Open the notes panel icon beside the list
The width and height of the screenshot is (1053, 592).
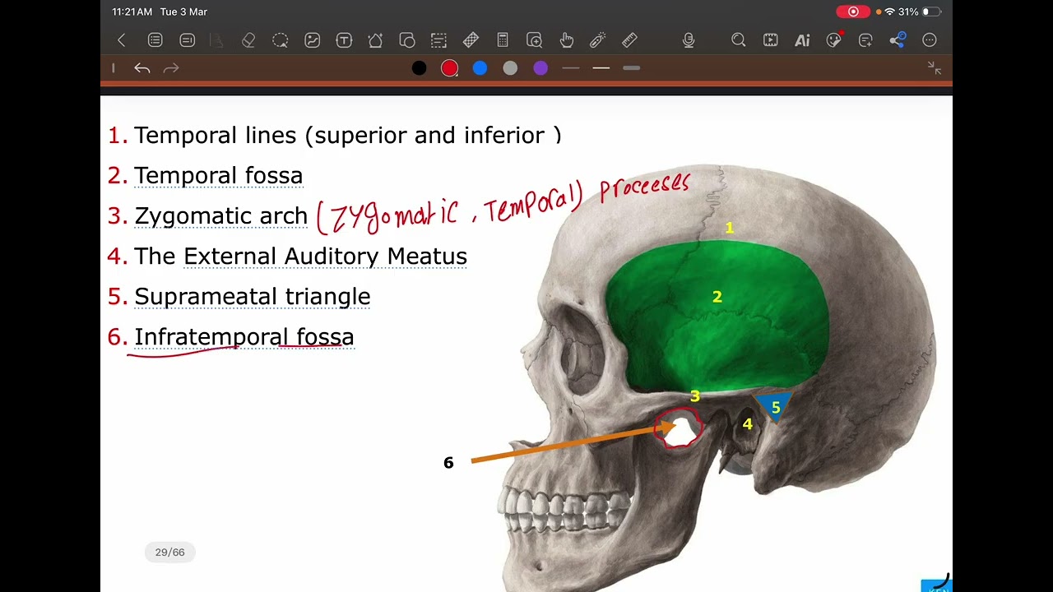point(187,40)
